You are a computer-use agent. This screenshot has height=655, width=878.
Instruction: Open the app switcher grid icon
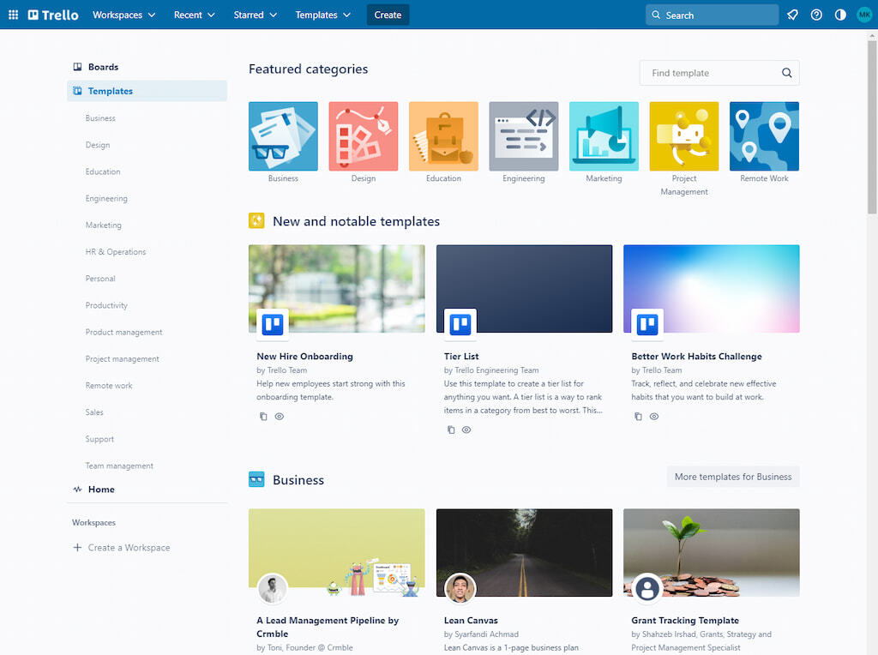tap(13, 15)
